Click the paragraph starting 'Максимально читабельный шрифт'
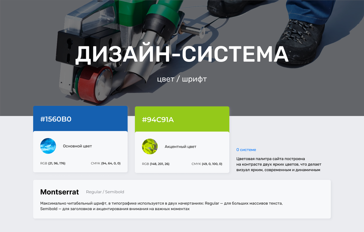This screenshot has width=364, height=232. click(x=161, y=206)
